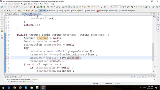Switch to the Debug perspective
This screenshot has height=90, width=160.
point(60,10)
